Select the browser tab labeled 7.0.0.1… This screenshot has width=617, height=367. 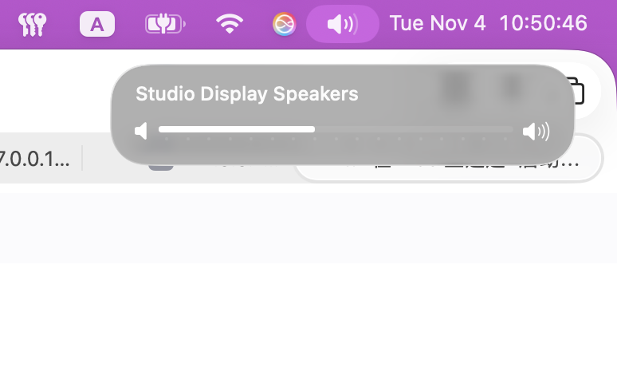[x=34, y=159]
